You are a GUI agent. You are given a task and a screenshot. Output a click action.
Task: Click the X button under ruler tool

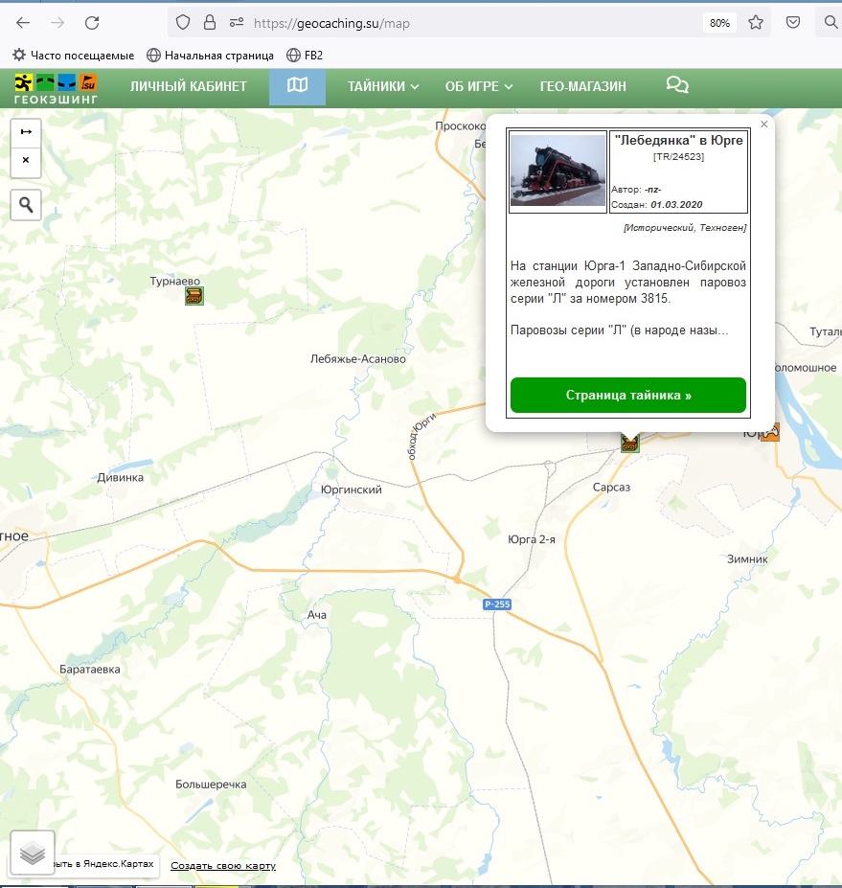(x=26, y=161)
